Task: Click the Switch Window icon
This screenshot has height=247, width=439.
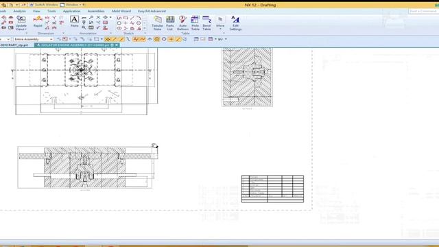Action: (x=32, y=5)
